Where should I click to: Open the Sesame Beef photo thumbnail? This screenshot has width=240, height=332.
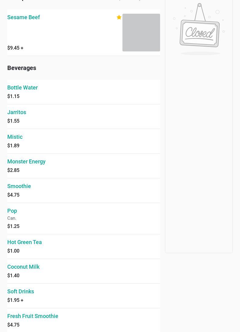coord(141,33)
